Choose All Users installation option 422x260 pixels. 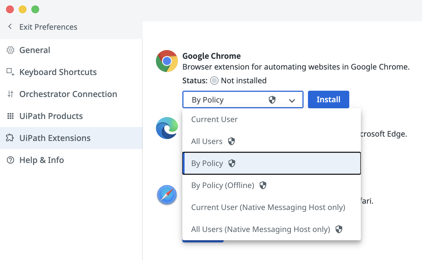click(272, 141)
